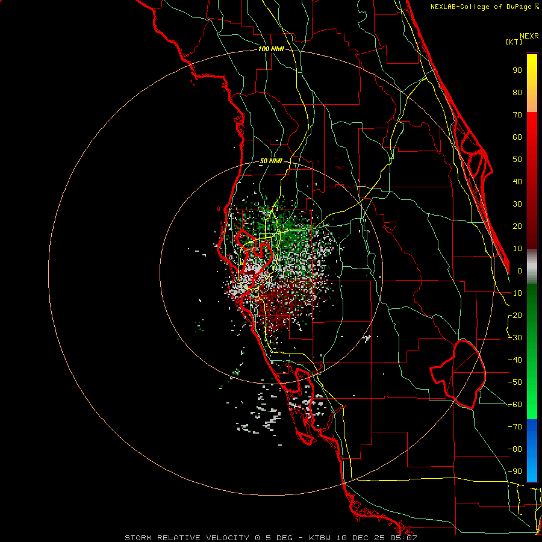The width and height of the screenshot is (542, 542).
Task: Click the -50 value on the velocity scale
Action: coord(515,382)
